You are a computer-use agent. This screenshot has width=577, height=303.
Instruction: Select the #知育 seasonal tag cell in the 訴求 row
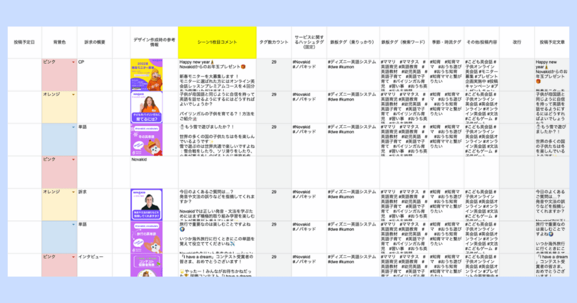pos(446,204)
